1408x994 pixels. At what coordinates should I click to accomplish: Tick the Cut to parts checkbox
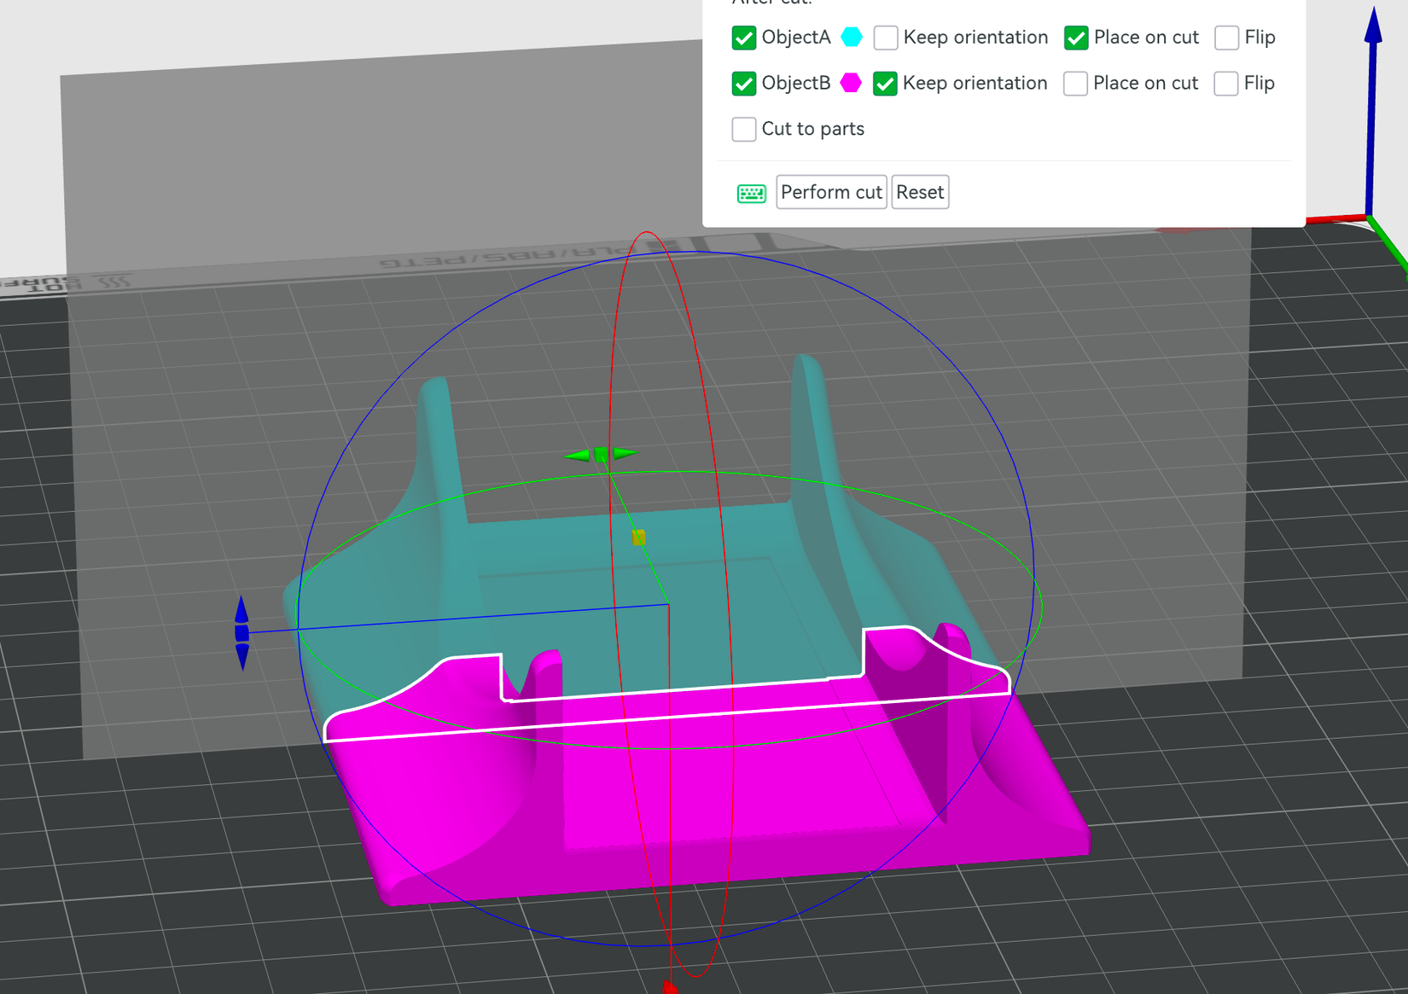(744, 129)
